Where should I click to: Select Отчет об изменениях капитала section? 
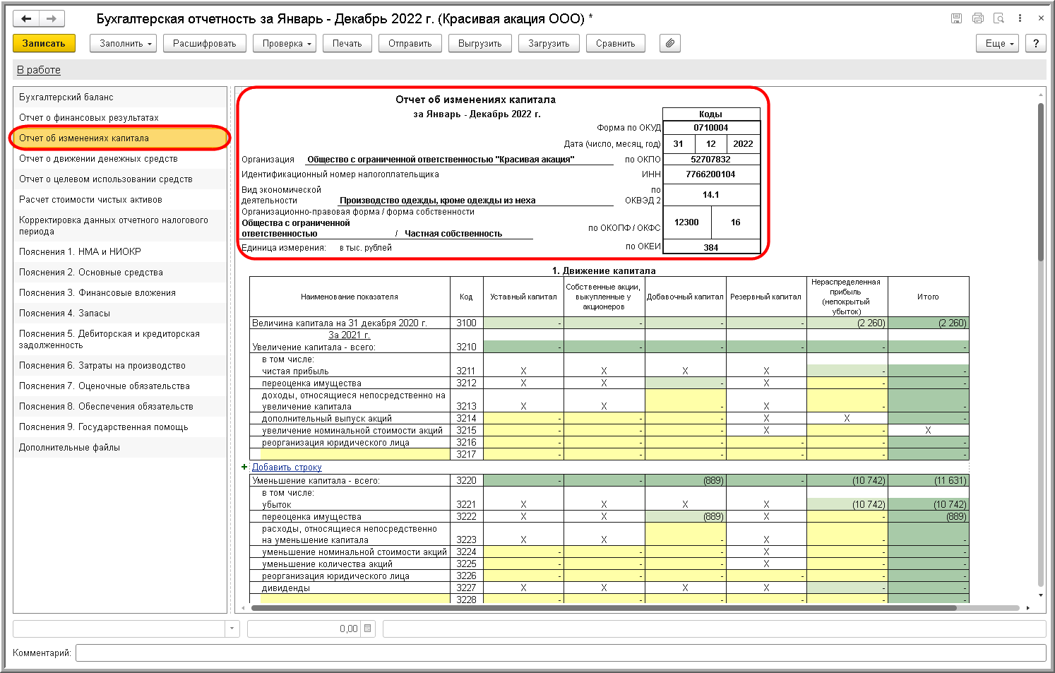pos(120,138)
